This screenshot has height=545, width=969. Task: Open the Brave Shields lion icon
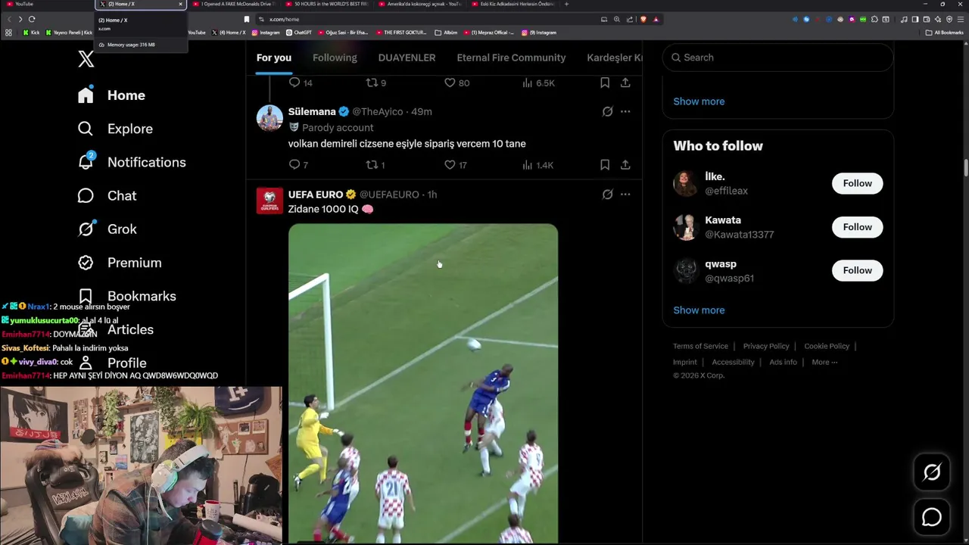coord(643,19)
